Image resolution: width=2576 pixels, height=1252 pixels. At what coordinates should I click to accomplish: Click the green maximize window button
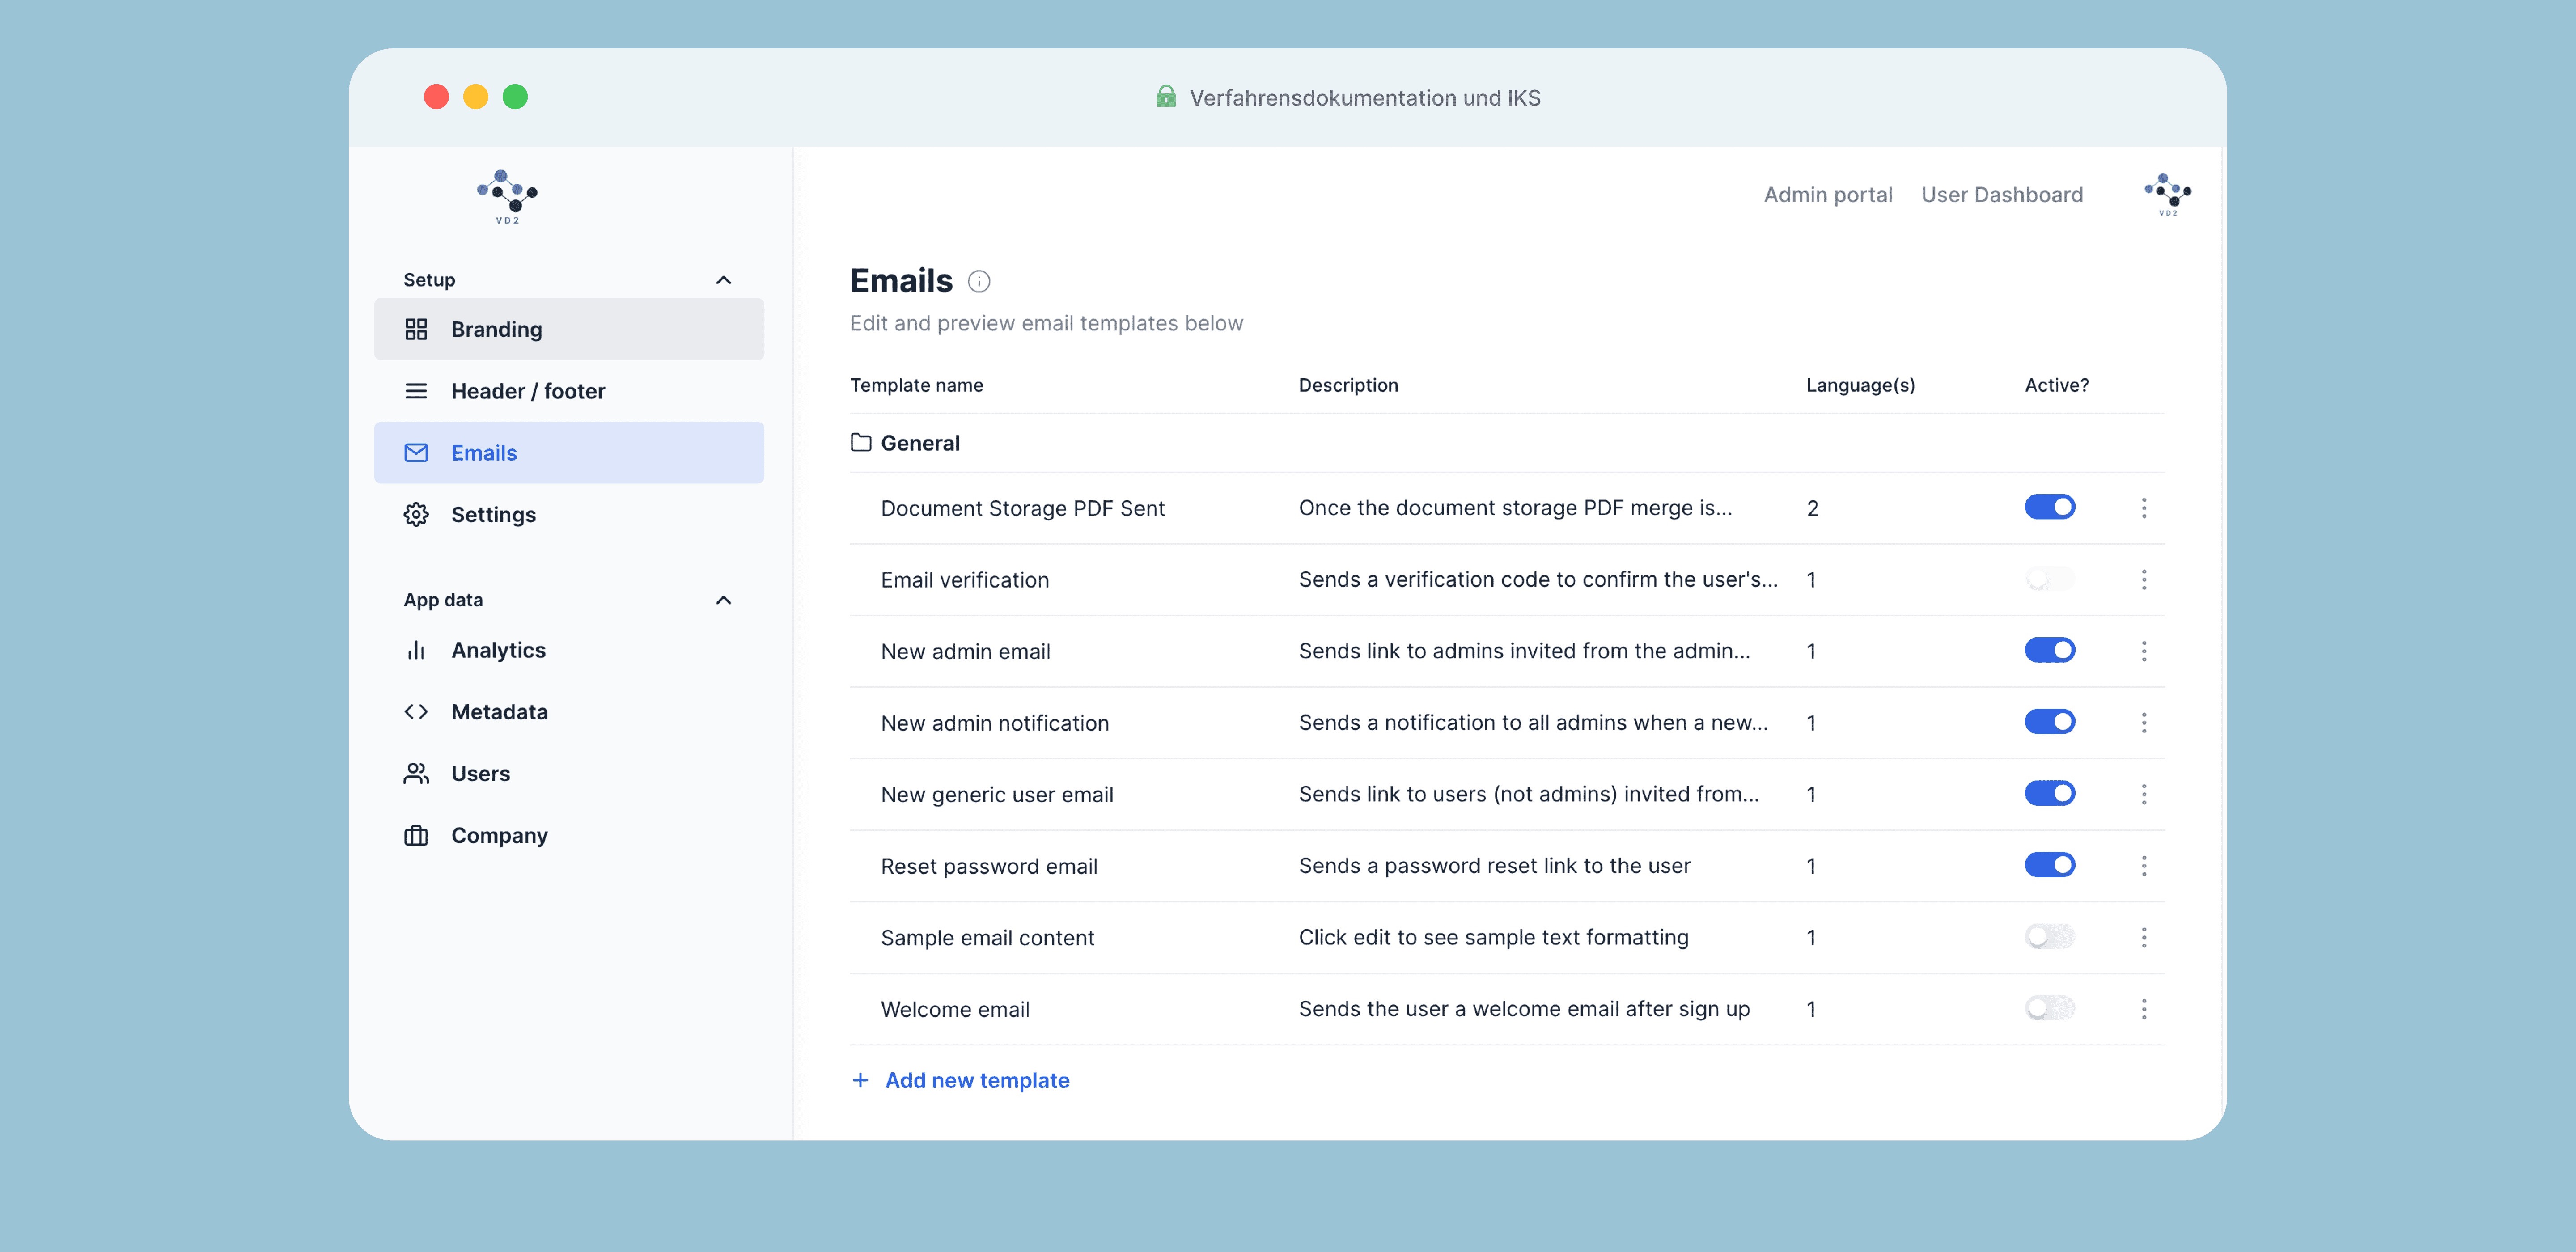coord(515,96)
